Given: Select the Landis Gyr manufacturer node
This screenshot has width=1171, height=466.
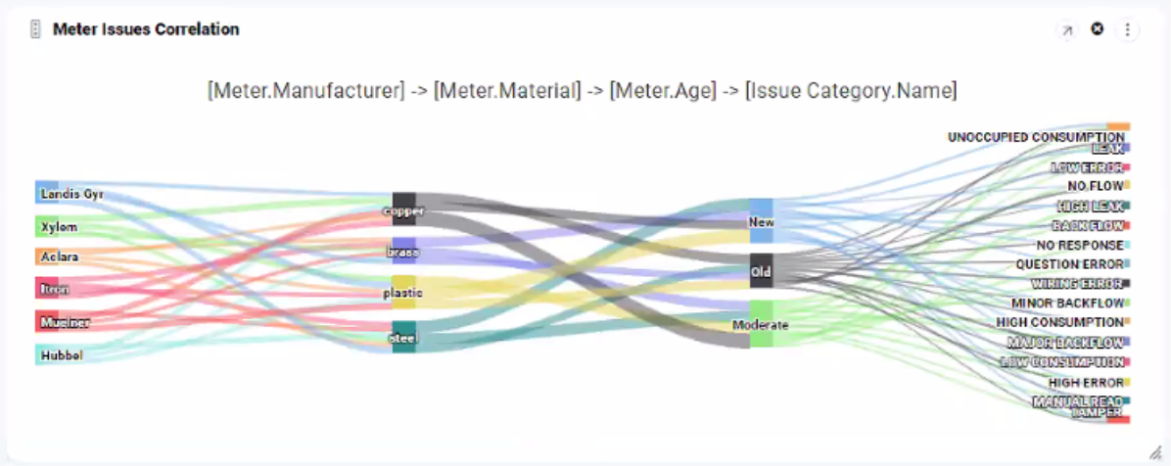Looking at the screenshot, I should pyautogui.click(x=47, y=193).
